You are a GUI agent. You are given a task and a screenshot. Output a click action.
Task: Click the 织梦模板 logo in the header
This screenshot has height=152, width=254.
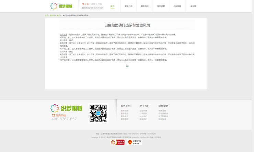(61, 6)
